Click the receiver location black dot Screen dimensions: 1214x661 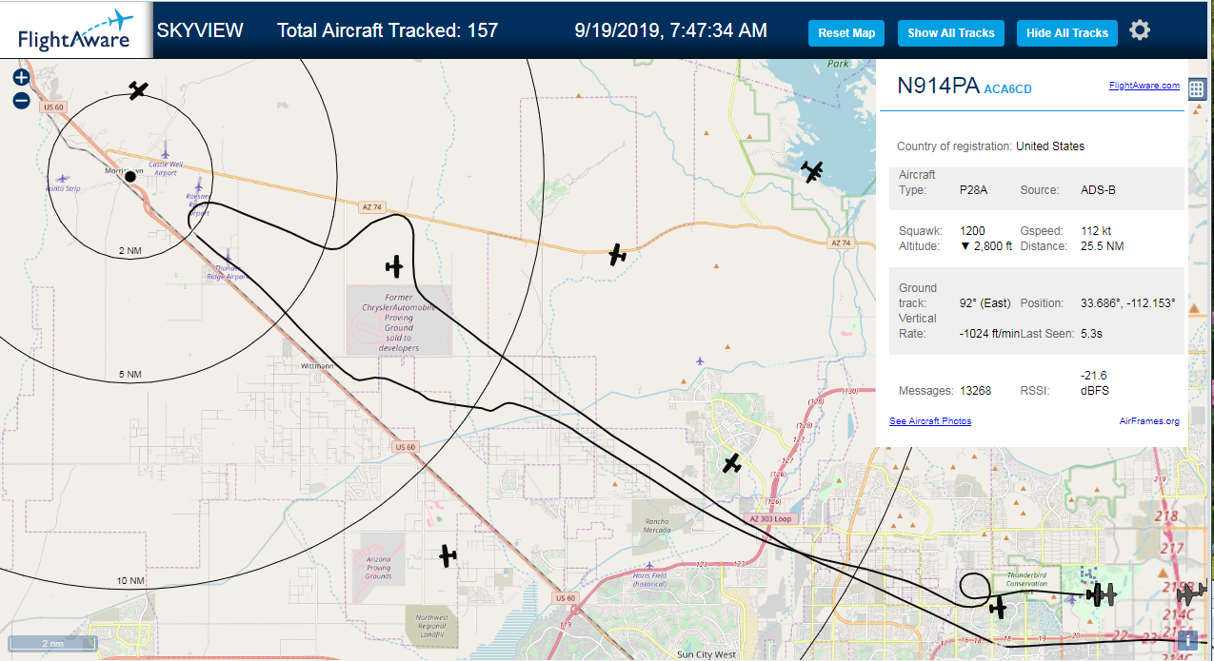coord(130,176)
